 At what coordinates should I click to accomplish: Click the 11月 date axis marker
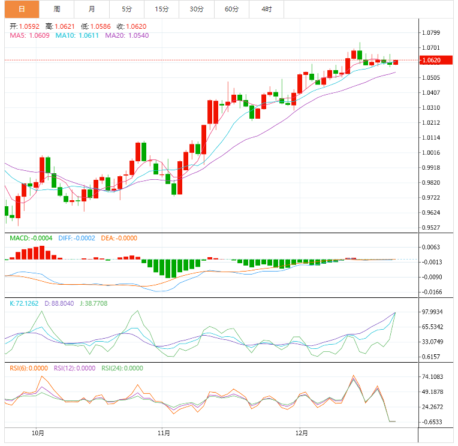click(163, 432)
